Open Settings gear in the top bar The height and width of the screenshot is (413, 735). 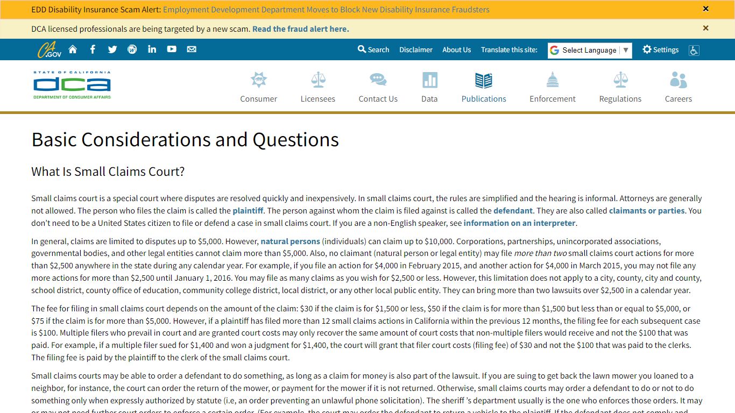(647, 49)
